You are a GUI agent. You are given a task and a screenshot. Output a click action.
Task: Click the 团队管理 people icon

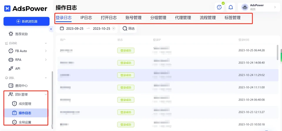pyautogui.click(x=11, y=94)
